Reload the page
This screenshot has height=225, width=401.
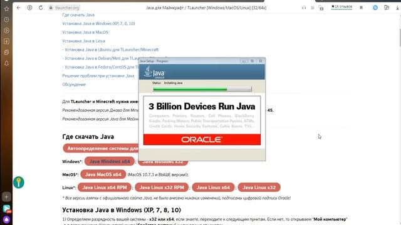41,7
